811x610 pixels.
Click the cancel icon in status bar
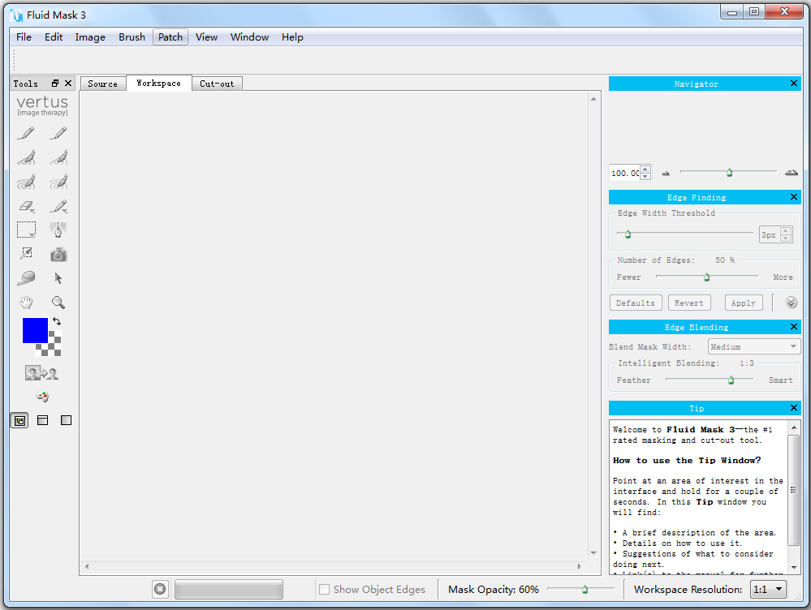pos(161,589)
